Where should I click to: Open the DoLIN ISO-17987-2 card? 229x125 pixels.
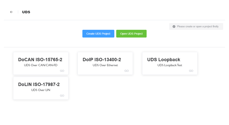[41, 88]
